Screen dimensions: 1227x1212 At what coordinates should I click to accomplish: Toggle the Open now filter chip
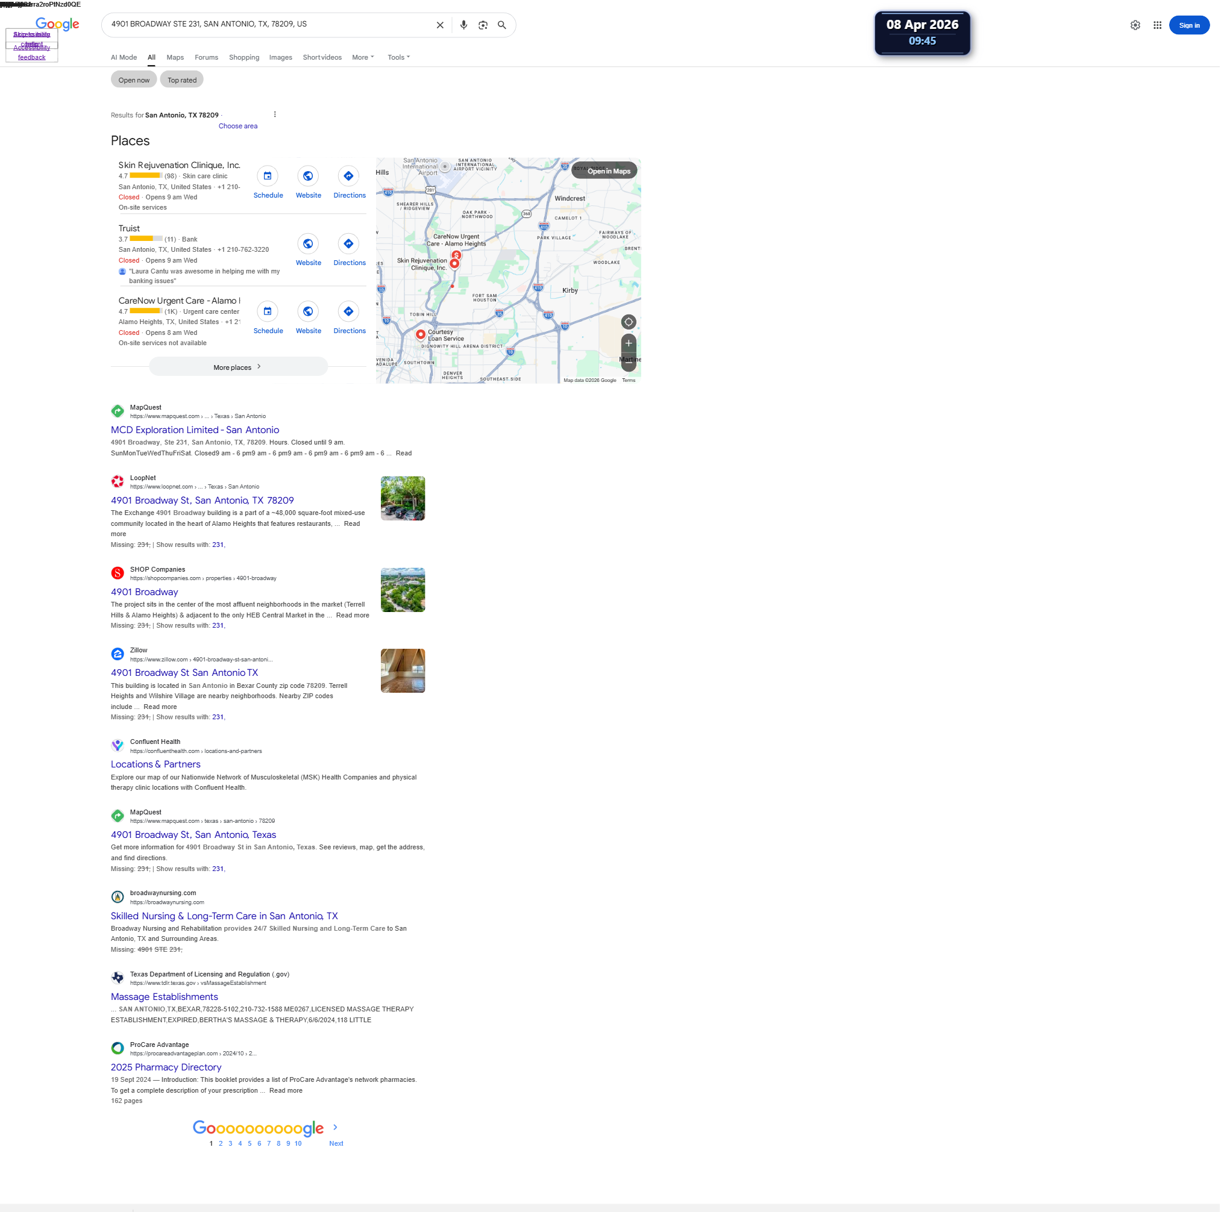click(134, 81)
